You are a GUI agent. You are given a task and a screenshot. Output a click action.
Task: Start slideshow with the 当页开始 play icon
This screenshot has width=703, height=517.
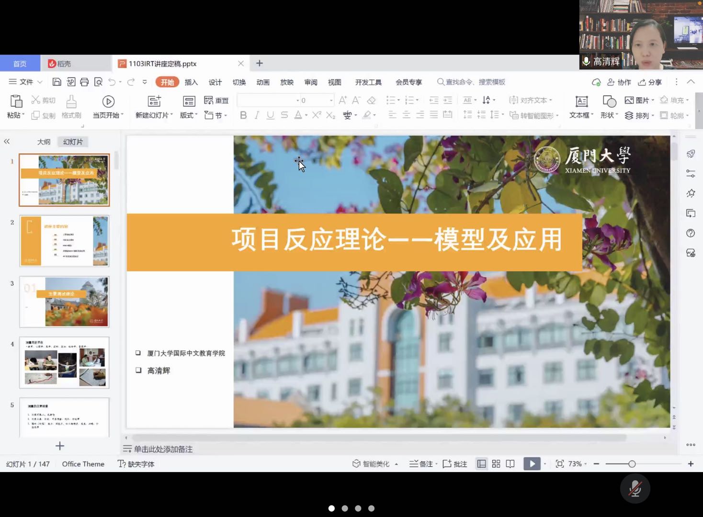point(108,101)
